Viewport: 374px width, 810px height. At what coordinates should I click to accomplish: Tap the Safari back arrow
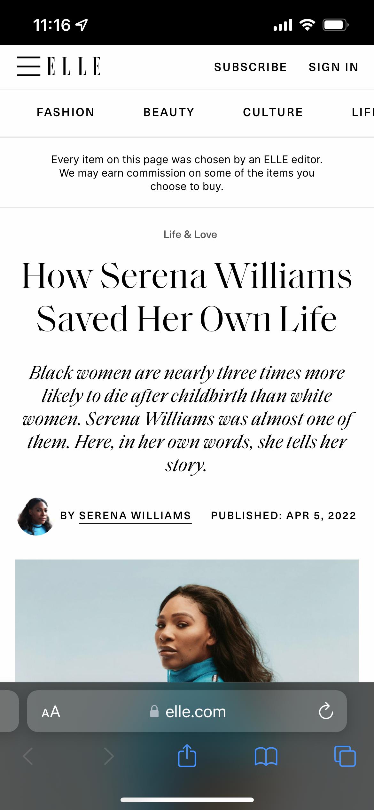(28, 756)
